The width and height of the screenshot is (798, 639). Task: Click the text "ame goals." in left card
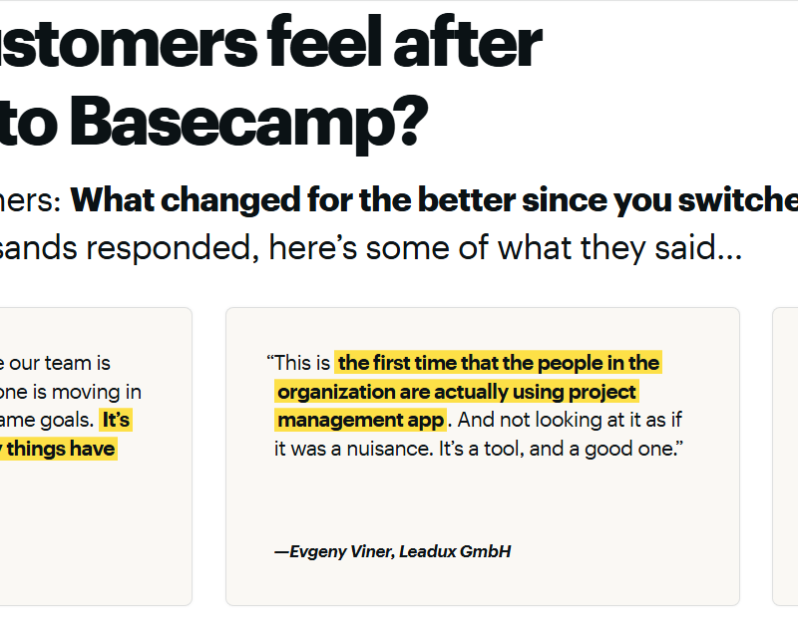(47, 420)
